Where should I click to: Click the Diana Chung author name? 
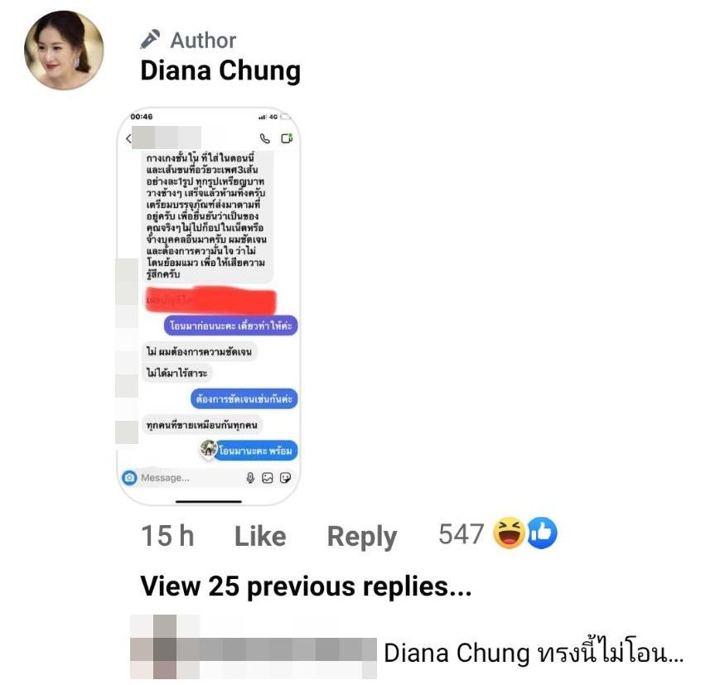220,71
